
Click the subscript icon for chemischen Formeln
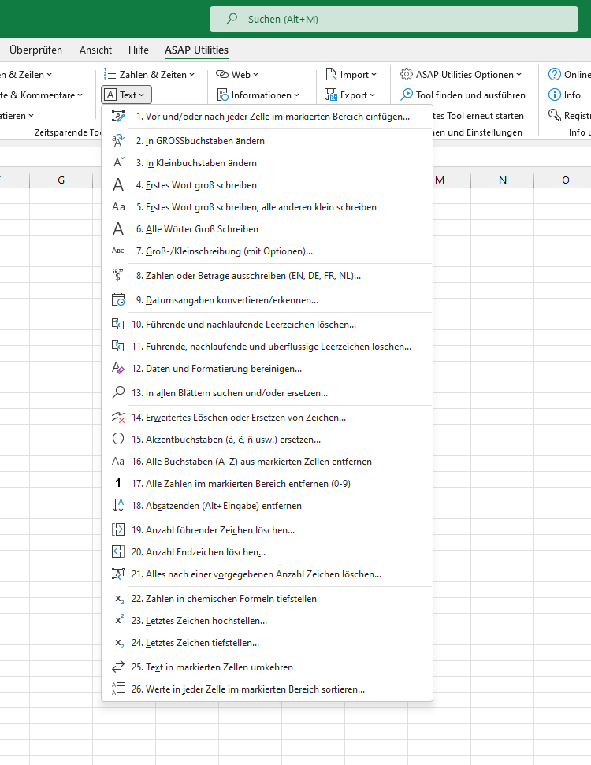click(118, 598)
